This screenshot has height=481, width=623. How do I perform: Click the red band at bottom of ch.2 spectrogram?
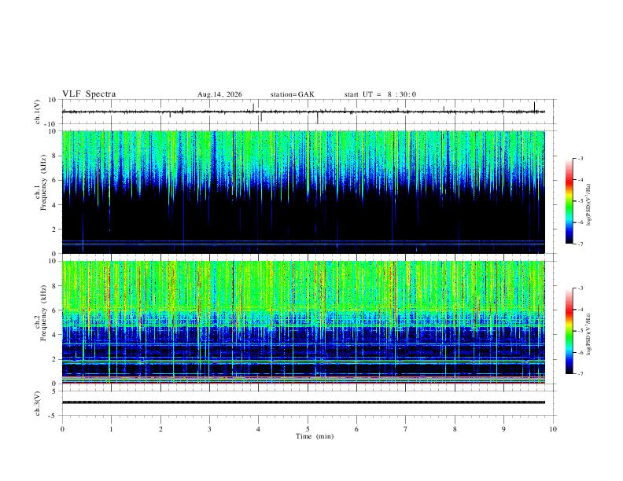click(304, 383)
